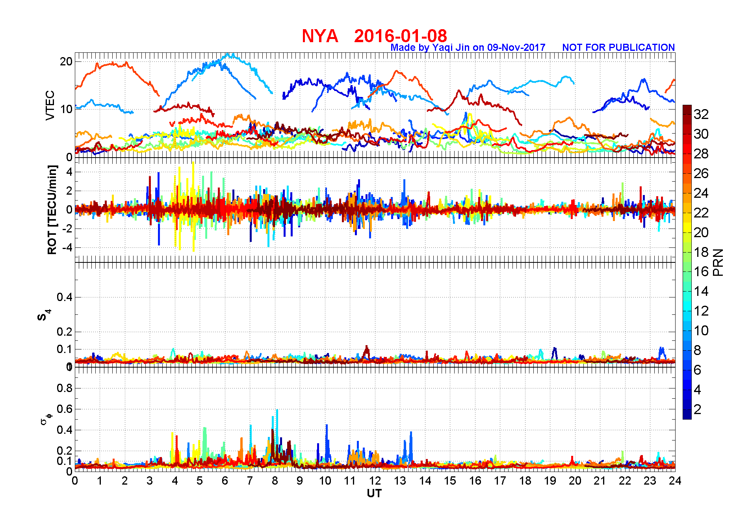Click x-axis tick label "0"

75,481
